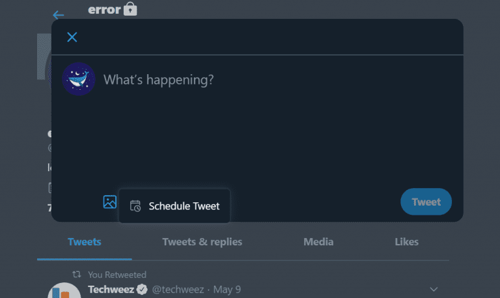Open the Tweets & replies tab
This screenshot has width=500, height=298.
coord(202,242)
